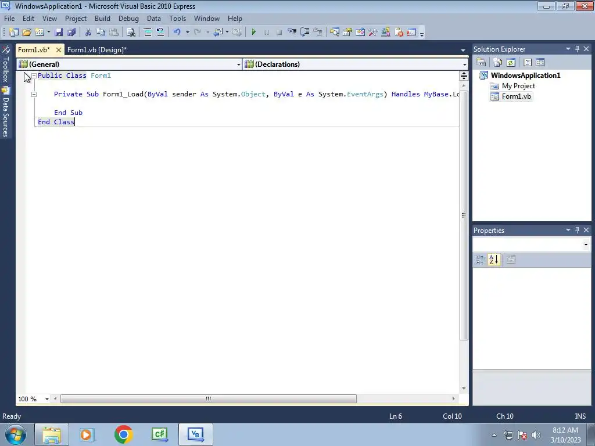The width and height of the screenshot is (595, 446).
Task: Comment out the selected lines icon
Action: point(147,33)
